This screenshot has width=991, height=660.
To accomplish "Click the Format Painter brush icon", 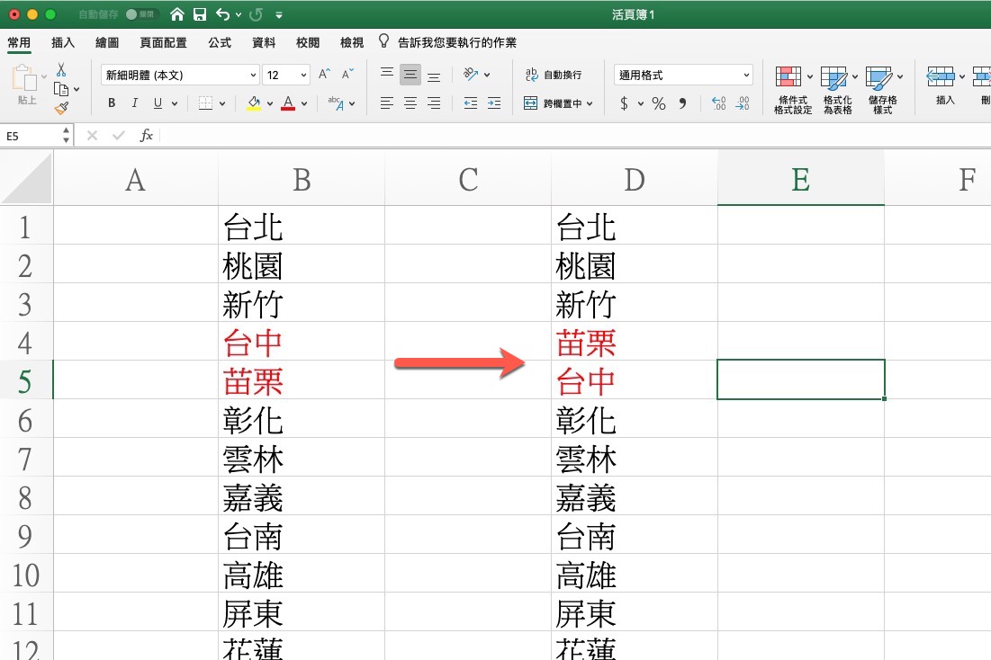I will click(x=61, y=108).
